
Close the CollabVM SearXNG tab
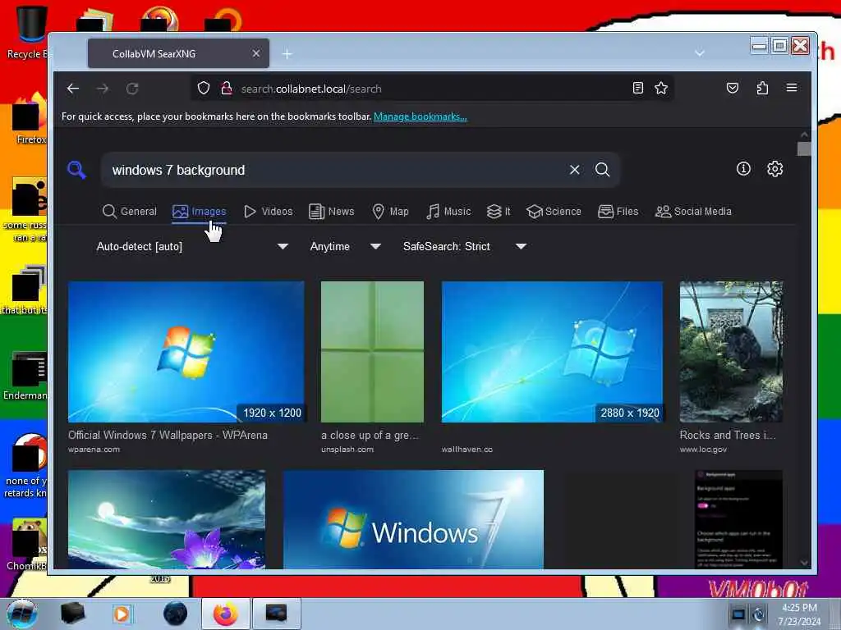pyautogui.click(x=256, y=53)
